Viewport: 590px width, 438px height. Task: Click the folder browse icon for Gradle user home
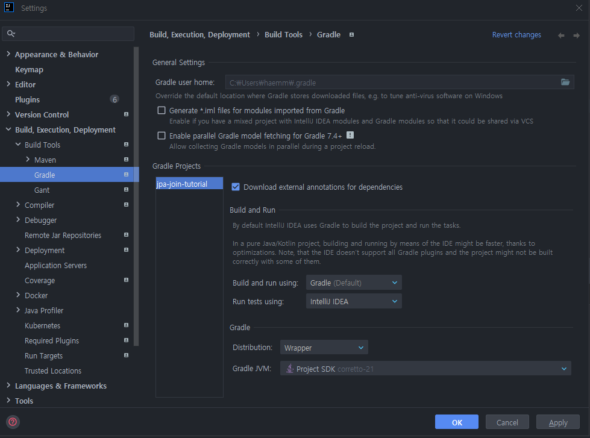pos(565,82)
